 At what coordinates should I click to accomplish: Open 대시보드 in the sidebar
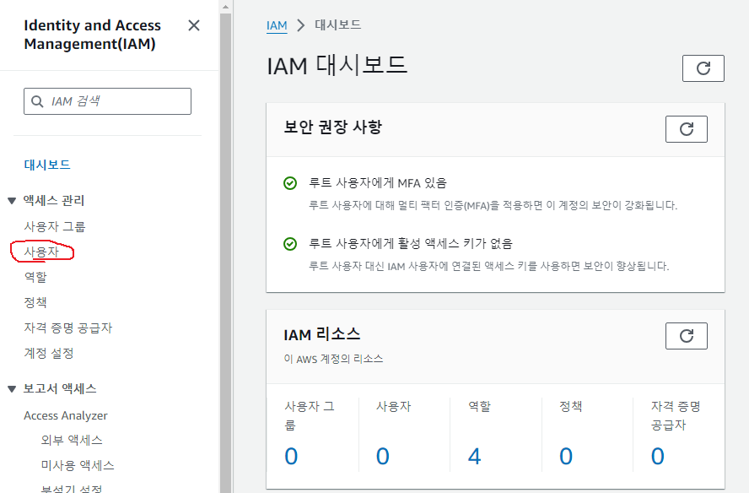click(47, 165)
